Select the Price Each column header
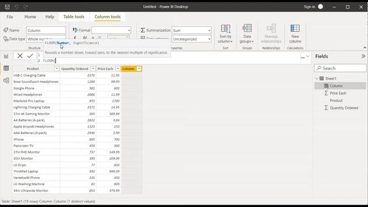Image resolution: width=368 pixels, height=207 pixels. coord(105,69)
